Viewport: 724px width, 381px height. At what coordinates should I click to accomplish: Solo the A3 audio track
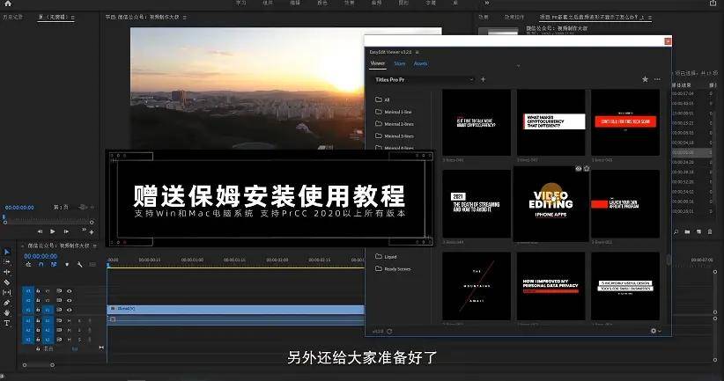pyautogui.click(x=79, y=340)
